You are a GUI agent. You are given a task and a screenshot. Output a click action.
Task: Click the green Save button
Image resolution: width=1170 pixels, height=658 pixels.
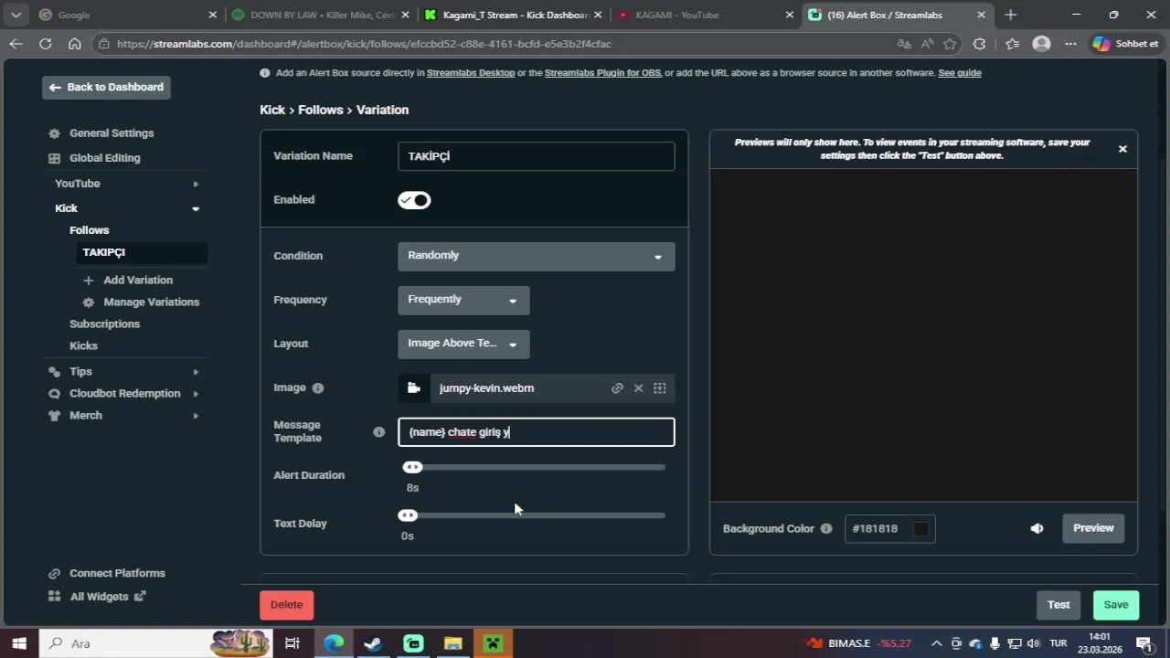1115,605
